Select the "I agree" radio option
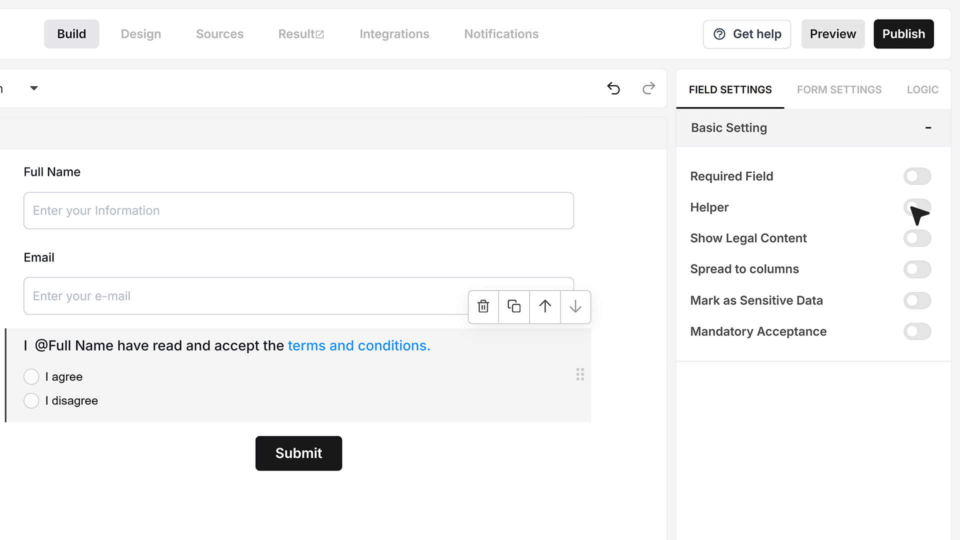Image resolution: width=960 pixels, height=540 pixels. (x=31, y=376)
